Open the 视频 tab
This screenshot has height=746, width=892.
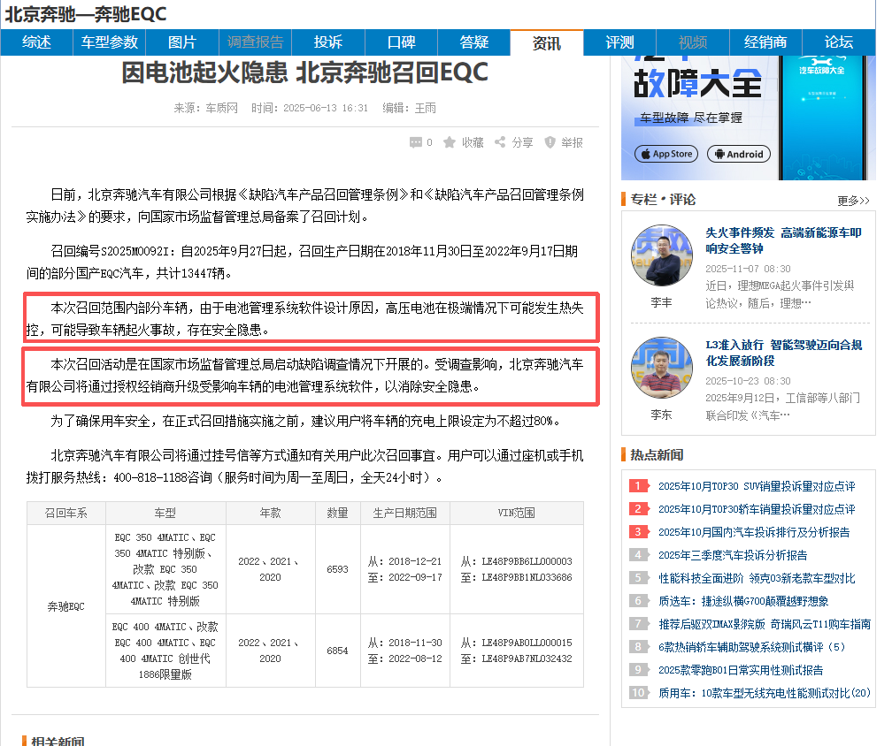pos(693,42)
